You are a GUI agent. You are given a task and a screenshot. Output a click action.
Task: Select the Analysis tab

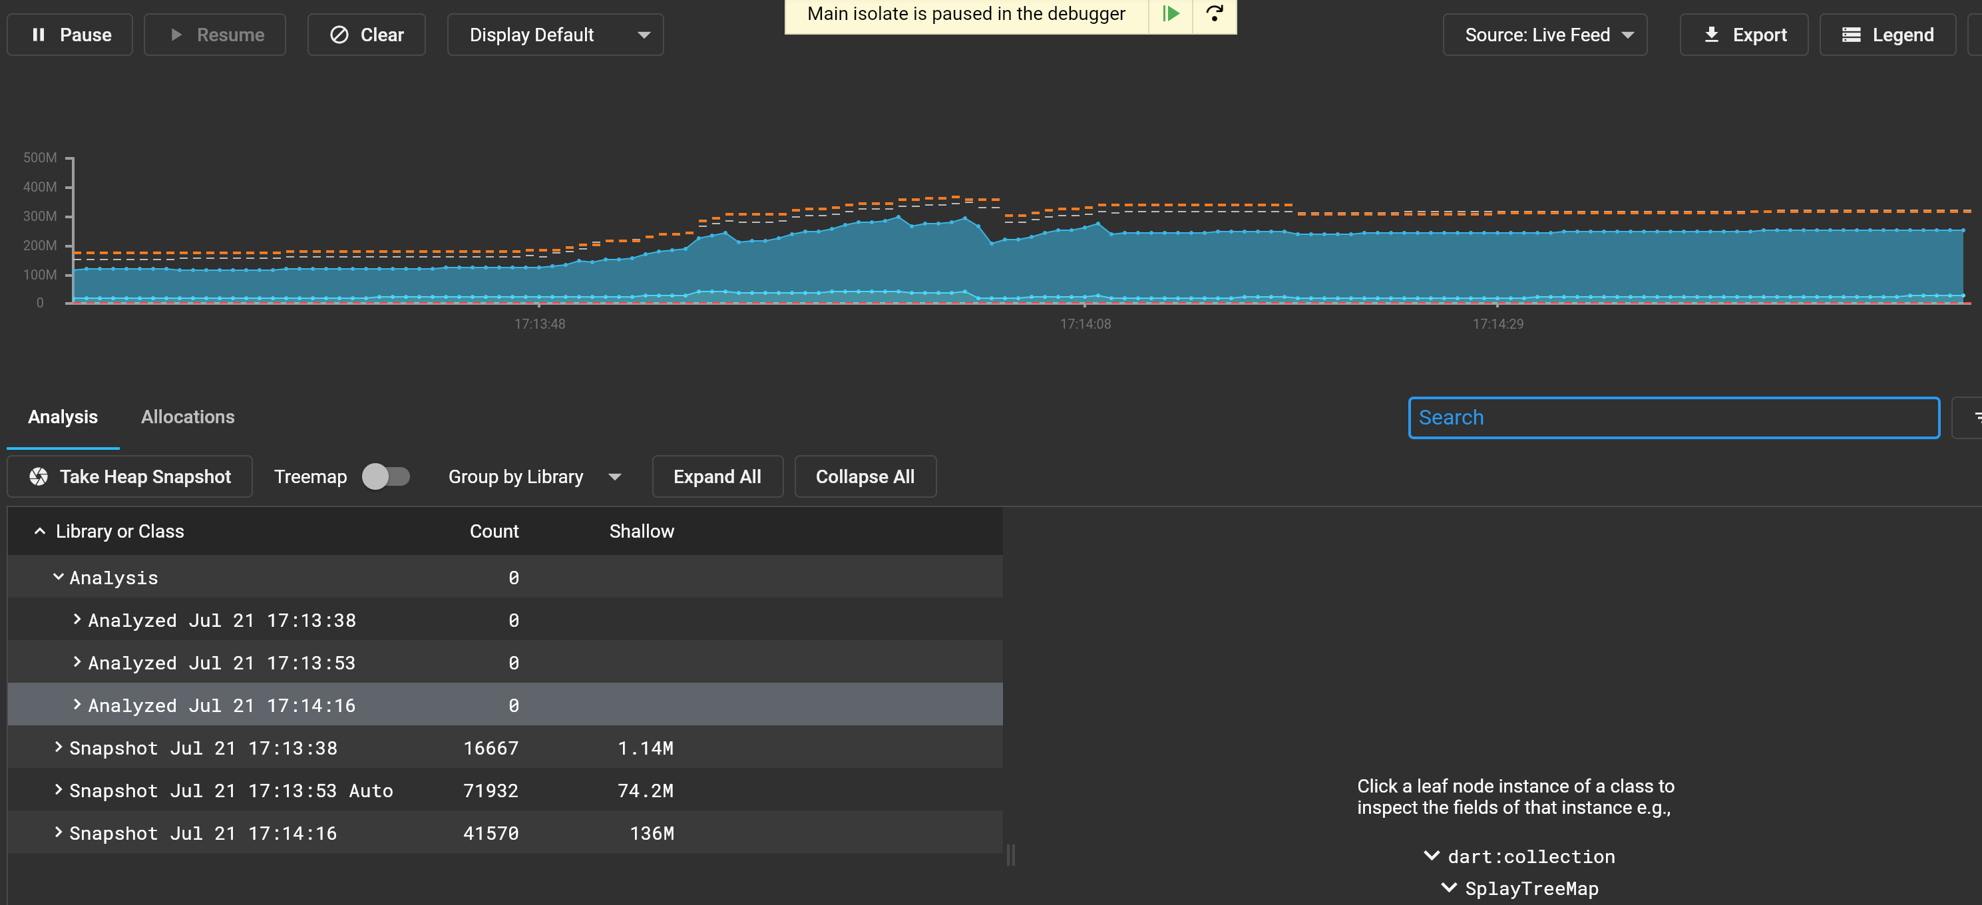click(63, 417)
